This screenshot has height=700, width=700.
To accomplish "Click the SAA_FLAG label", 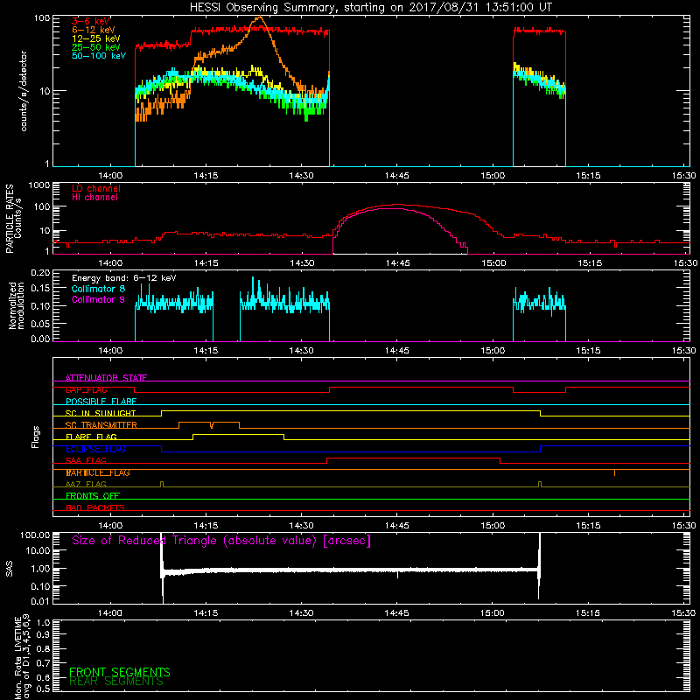I will 86,460.
